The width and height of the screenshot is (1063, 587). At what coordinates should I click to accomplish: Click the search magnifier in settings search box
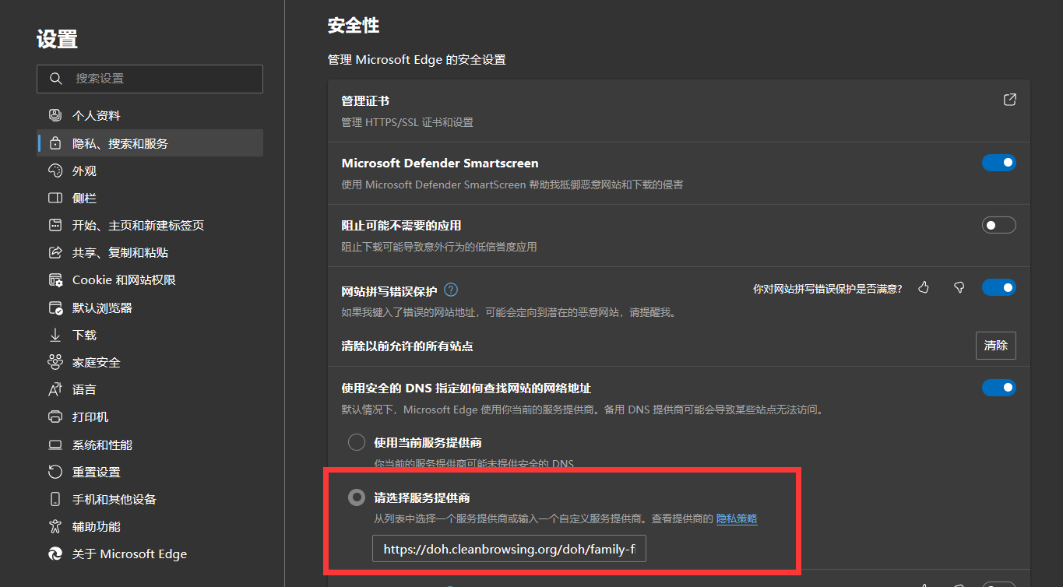55,79
